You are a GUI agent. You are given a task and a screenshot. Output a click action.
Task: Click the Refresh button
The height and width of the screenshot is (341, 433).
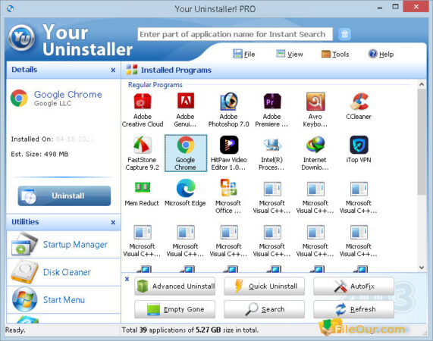coord(353,309)
